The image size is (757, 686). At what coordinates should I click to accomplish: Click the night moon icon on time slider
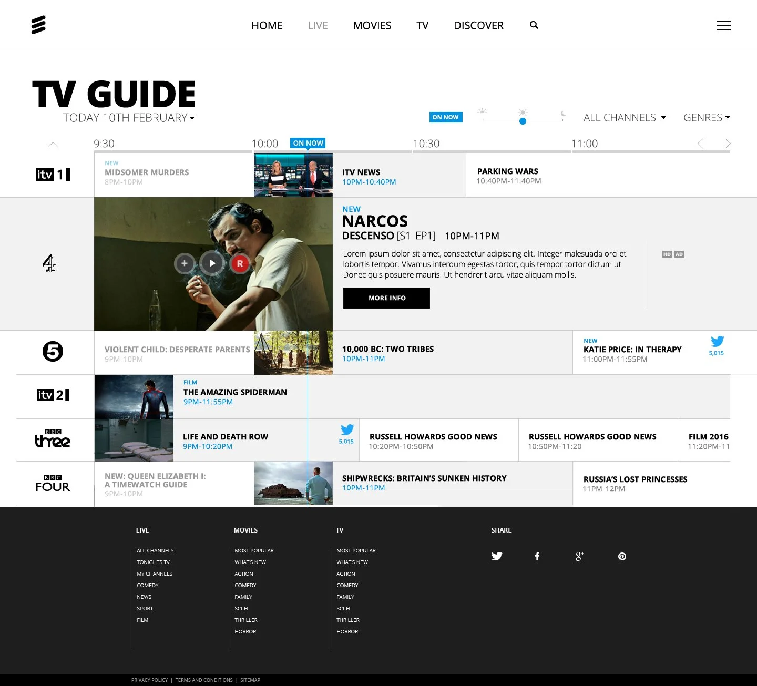pyautogui.click(x=563, y=113)
